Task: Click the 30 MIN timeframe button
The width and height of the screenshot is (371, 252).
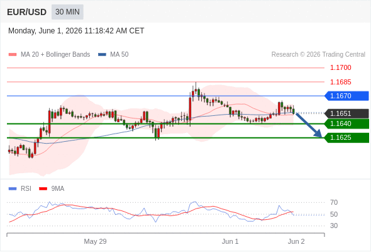Action: coord(67,12)
